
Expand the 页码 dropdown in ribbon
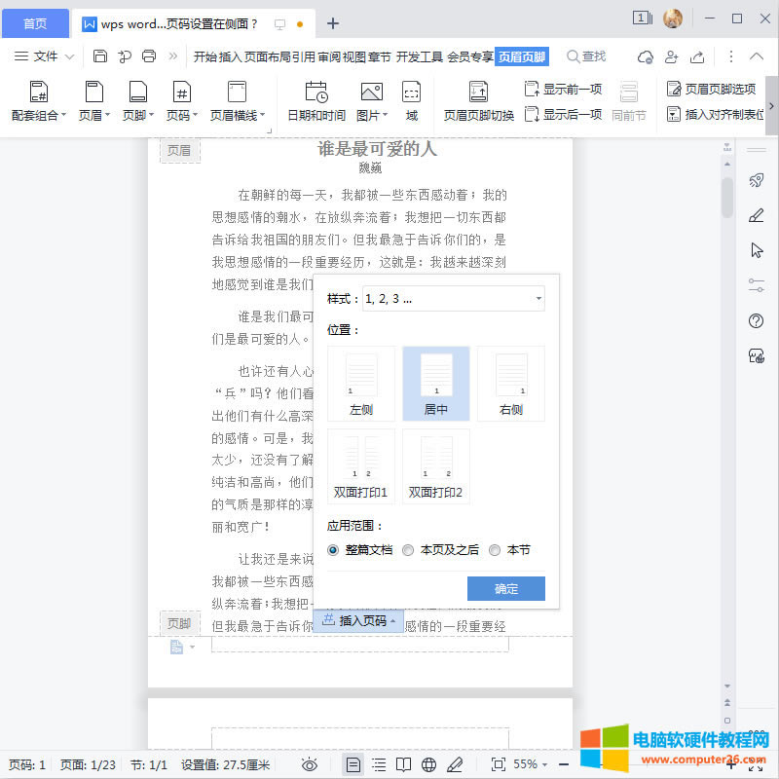pyautogui.click(x=181, y=115)
